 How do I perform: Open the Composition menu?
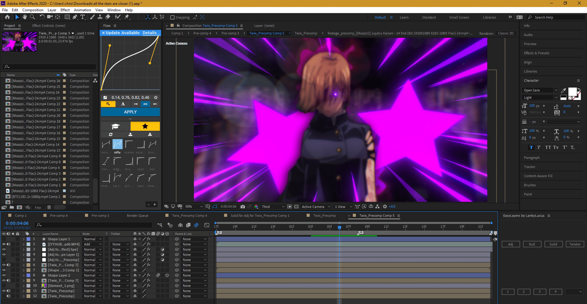(33, 10)
